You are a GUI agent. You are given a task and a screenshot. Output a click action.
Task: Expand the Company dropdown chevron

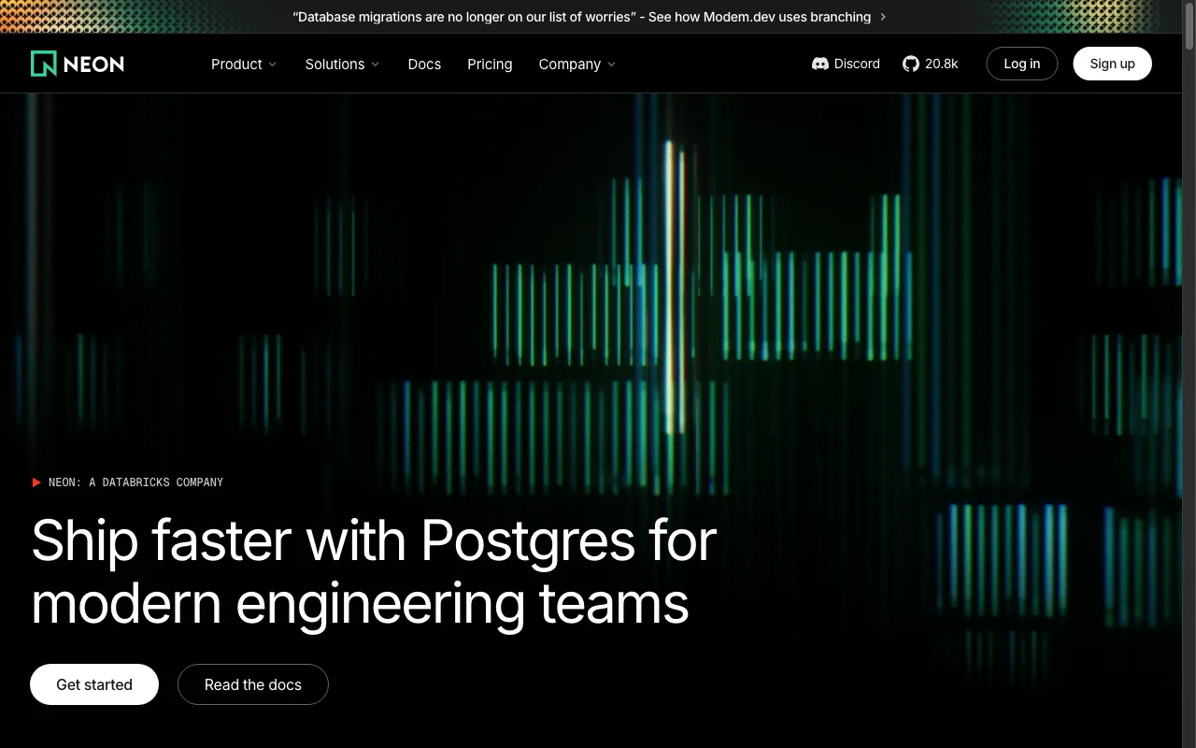(612, 65)
